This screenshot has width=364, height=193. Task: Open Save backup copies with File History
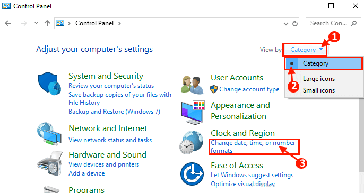pyautogui.click(x=120, y=98)
